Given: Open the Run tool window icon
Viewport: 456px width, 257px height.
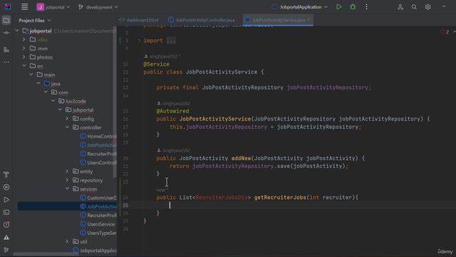Looking at the screenshot, I should [6, 200].
